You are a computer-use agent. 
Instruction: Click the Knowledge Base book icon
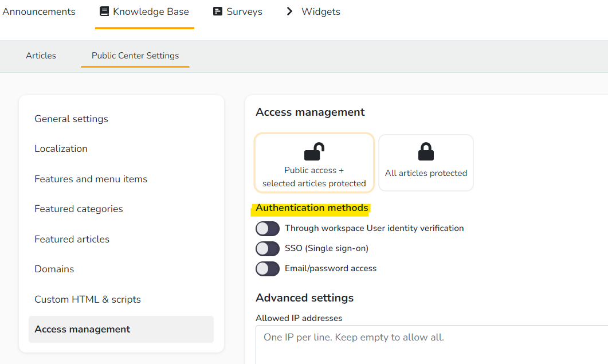104,11
